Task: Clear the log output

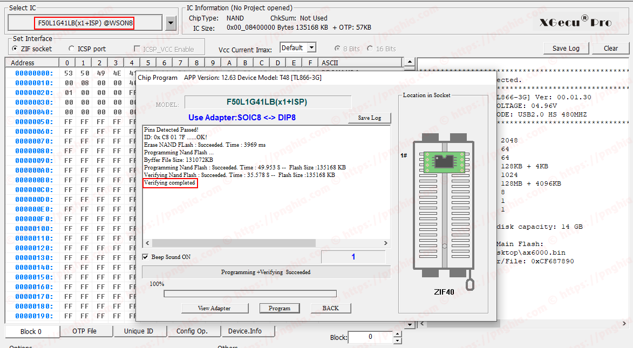Action: (x=610, y=49)
